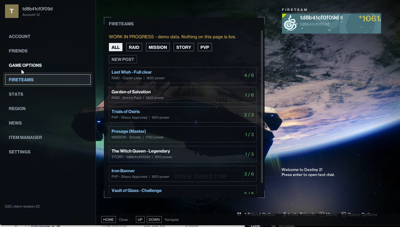
Task: Create a NEW POST
Action: tap(123, 59)
